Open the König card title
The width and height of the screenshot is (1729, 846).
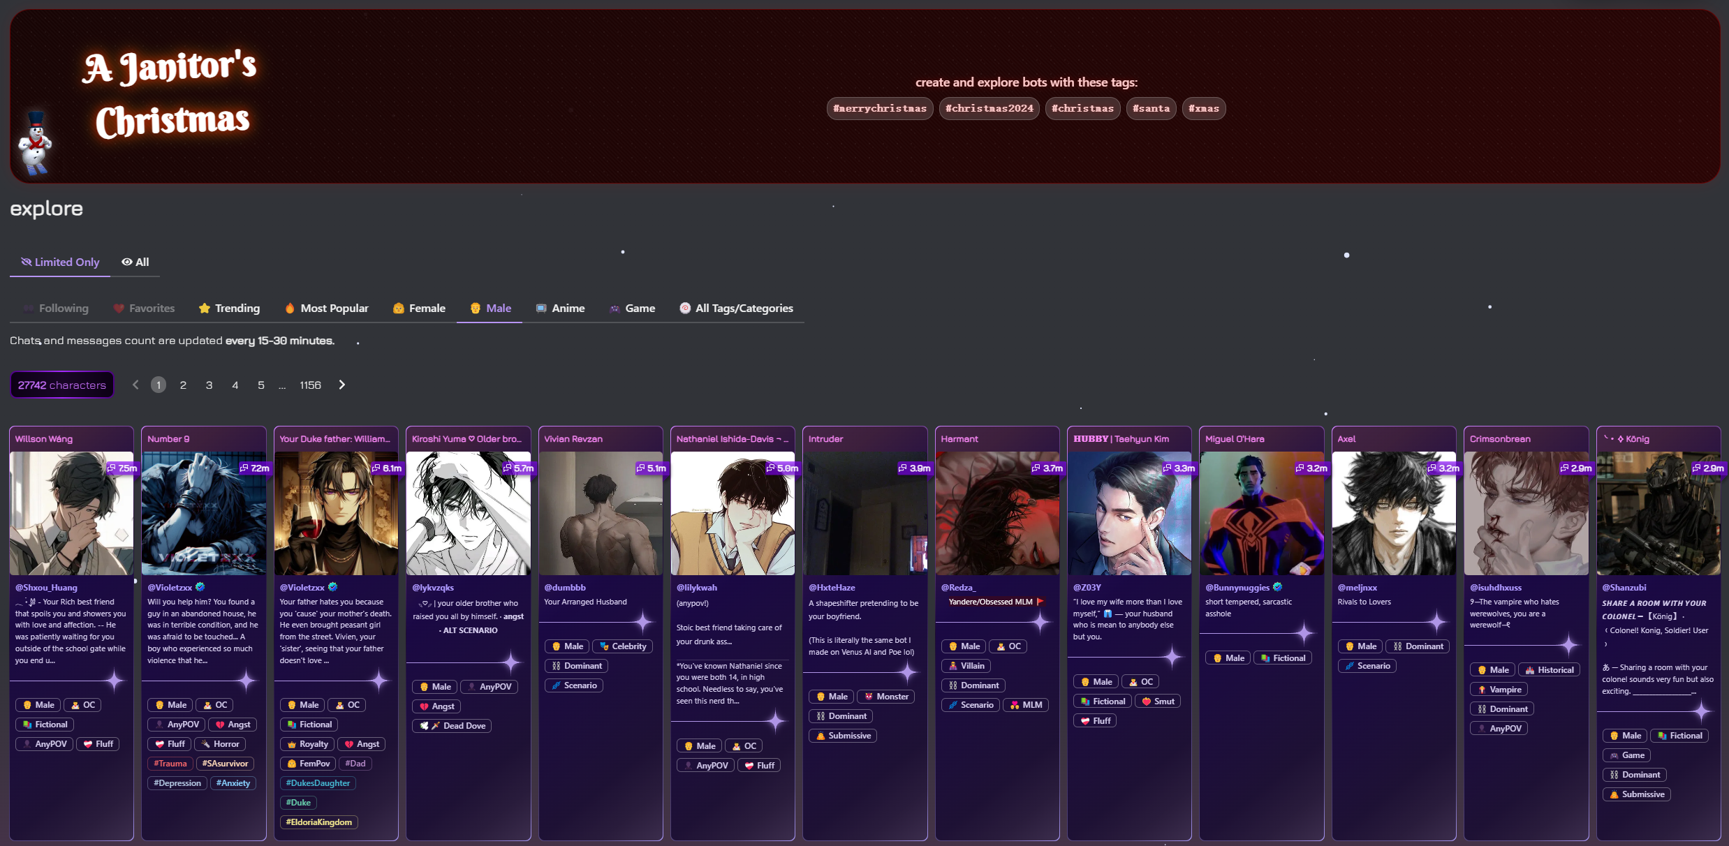(1627, 439)
